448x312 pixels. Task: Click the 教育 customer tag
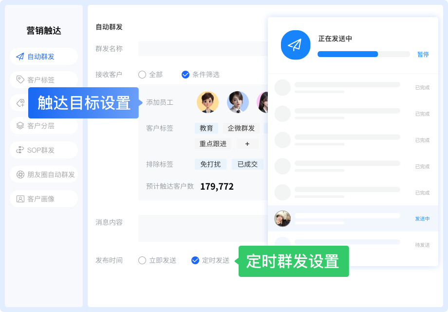[206, 128]
